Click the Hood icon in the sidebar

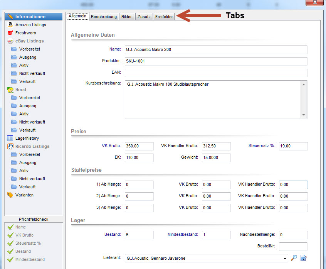tap(10, 90)
